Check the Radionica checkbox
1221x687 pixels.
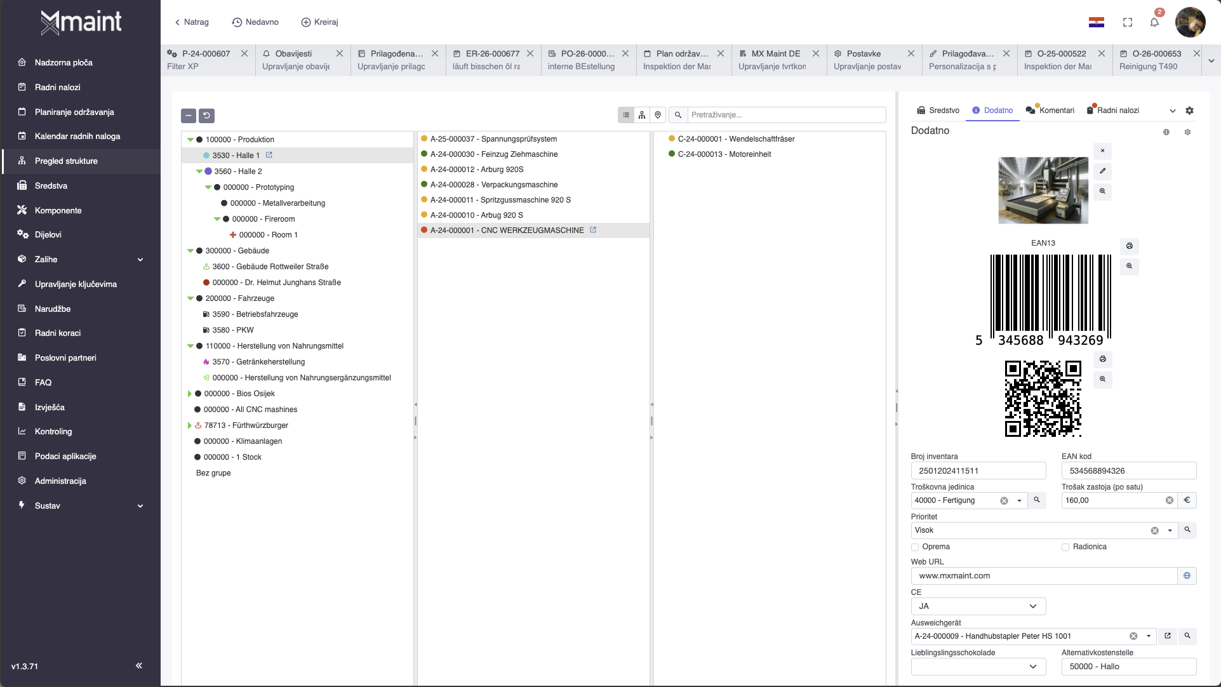click(x=1065, y=547)
